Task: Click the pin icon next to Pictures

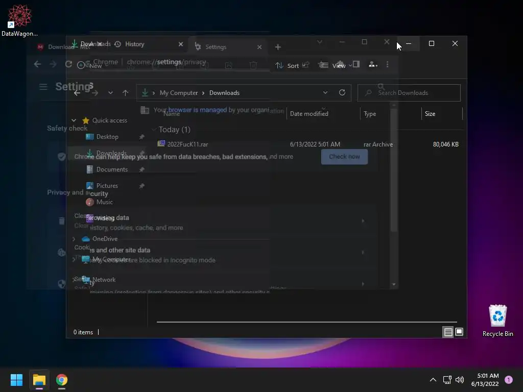Action: 142,186
